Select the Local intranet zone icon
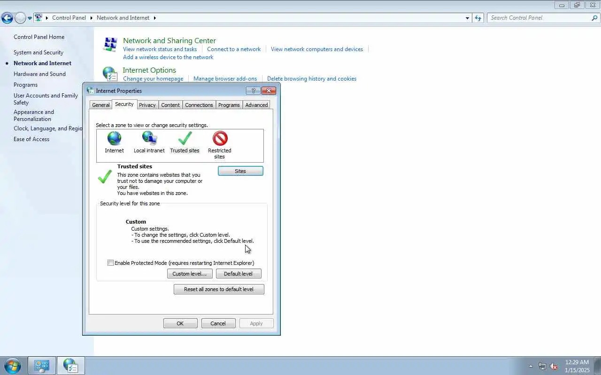The image size is (601, 375). [149, 138]
